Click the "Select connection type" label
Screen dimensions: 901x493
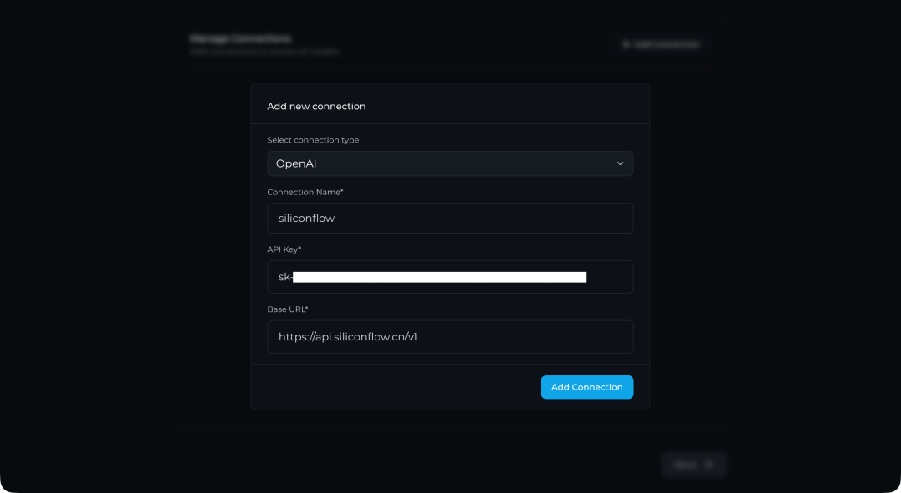[x=313, y=140]
